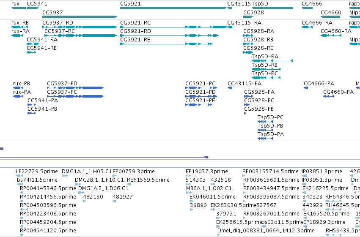Screen dimensions: 360x237
Task: Select EST bs74f11.5prime
Action: click(37, 180)
